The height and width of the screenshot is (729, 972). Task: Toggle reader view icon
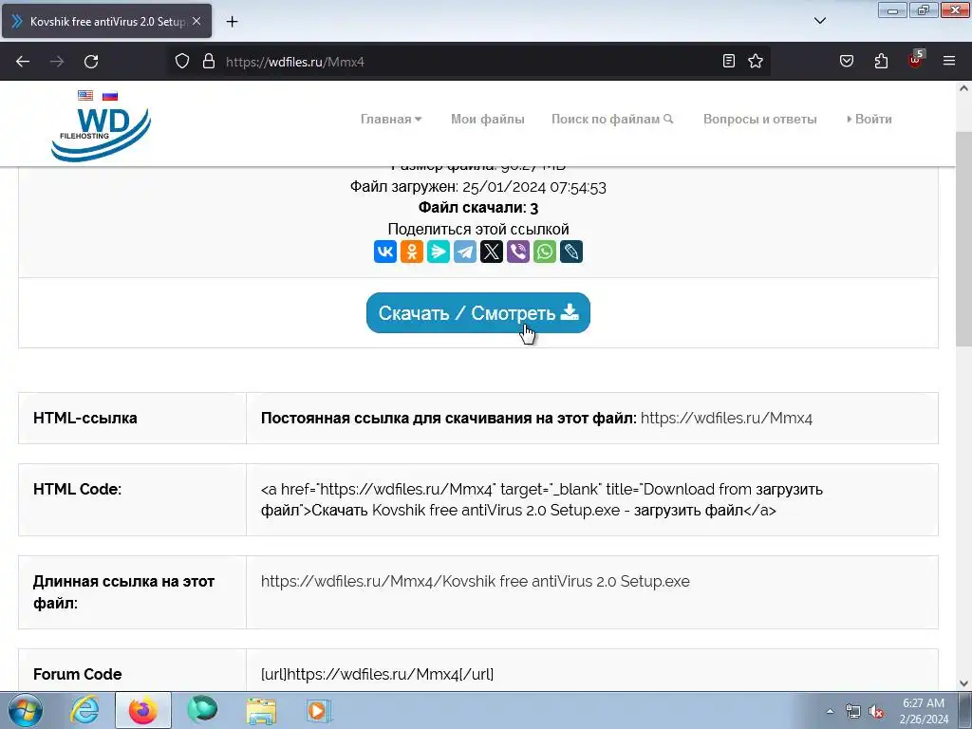[x=729, y=61]
